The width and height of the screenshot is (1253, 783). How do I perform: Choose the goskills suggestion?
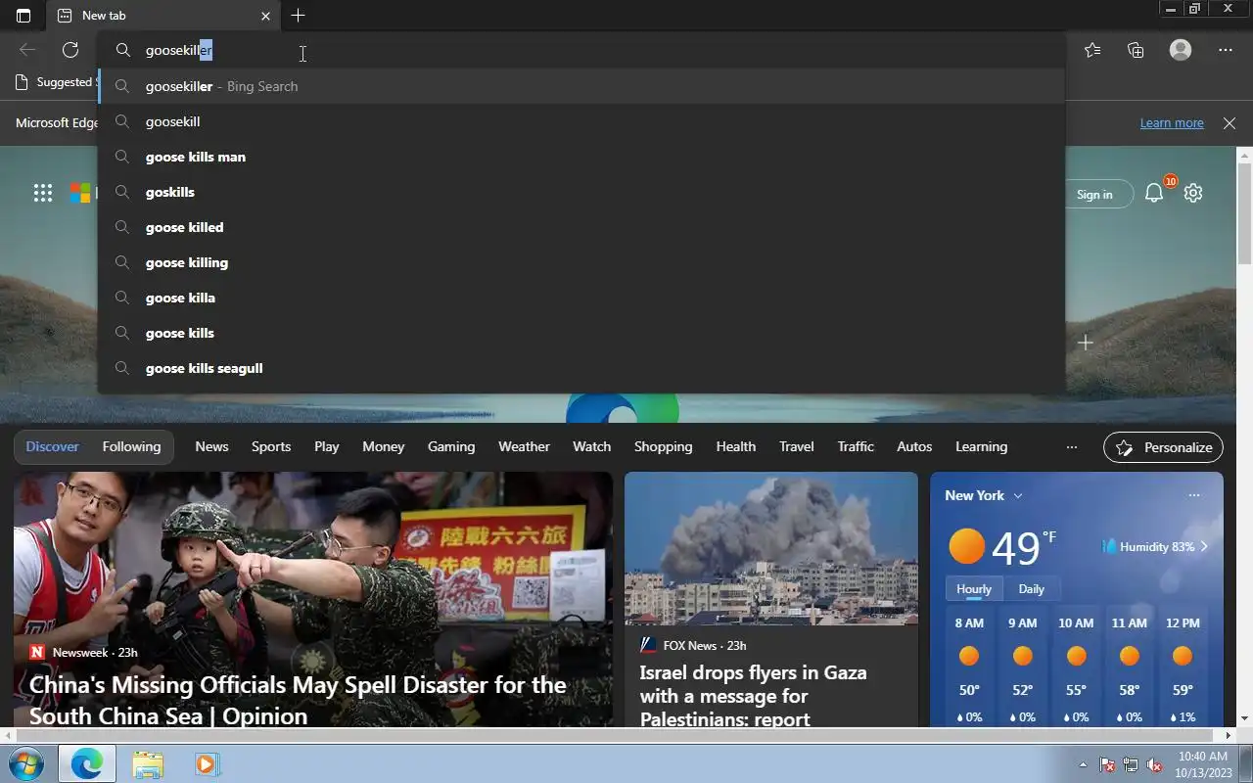click(x=581, y=192)
